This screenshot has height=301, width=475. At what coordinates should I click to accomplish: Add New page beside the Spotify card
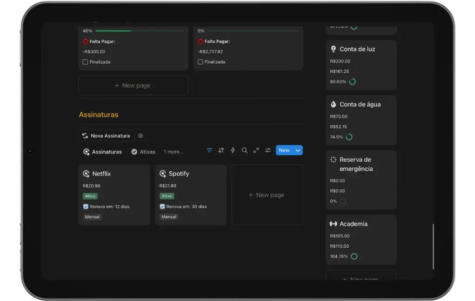pyautogui.click(x=267, y=195)
